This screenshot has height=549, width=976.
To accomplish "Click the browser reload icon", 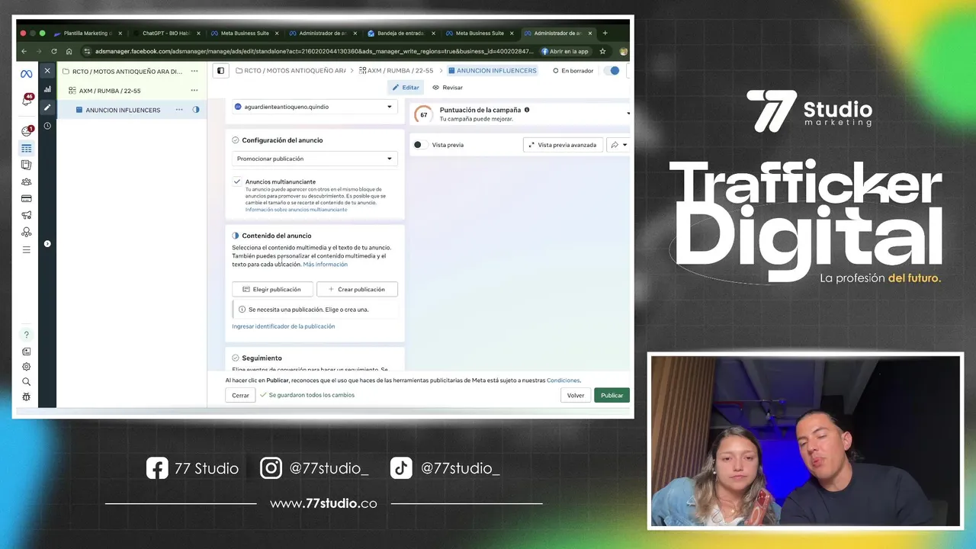I will 53,51.
